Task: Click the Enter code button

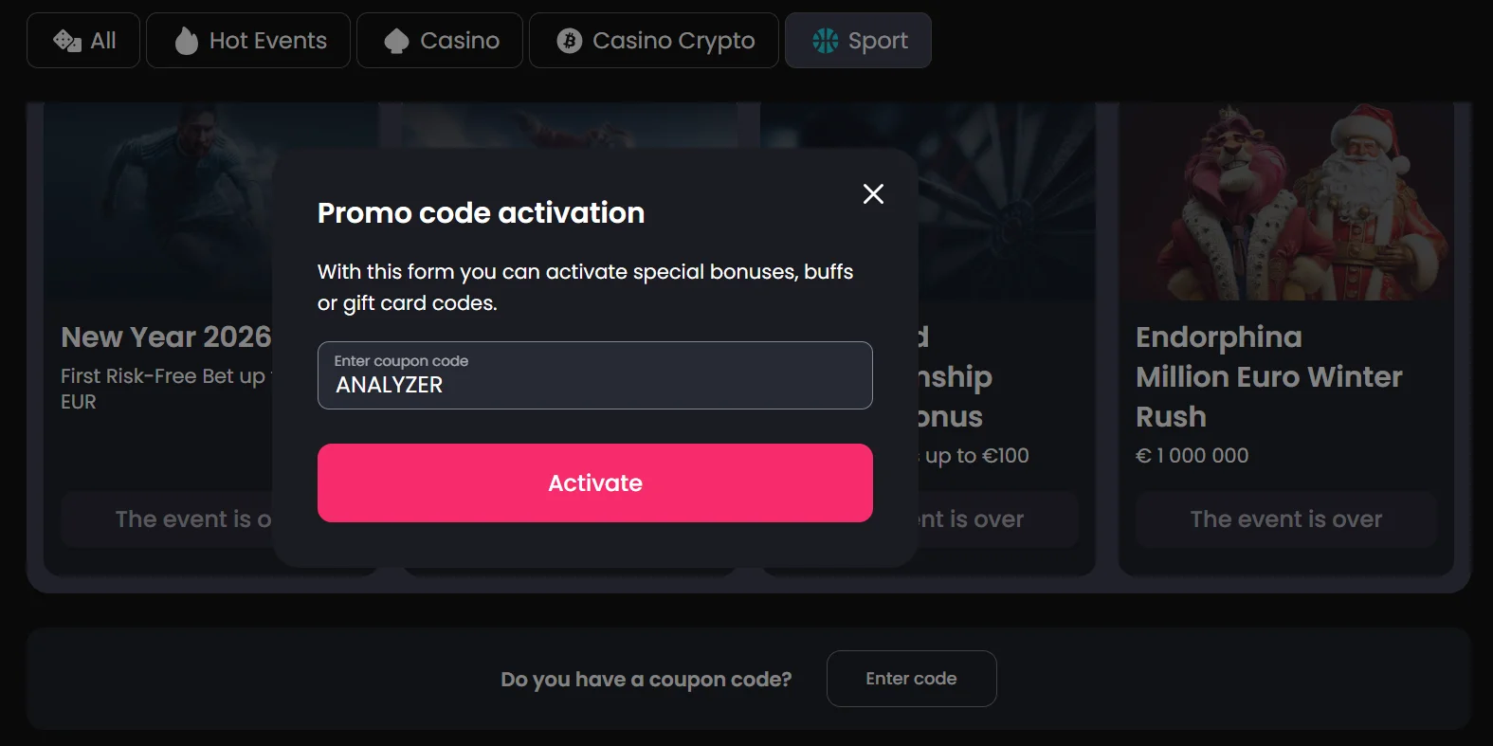Action: point(911,679)
